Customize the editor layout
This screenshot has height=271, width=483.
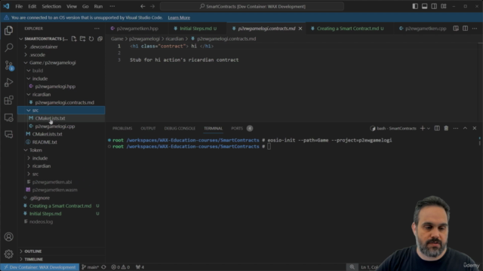(444, 6)
